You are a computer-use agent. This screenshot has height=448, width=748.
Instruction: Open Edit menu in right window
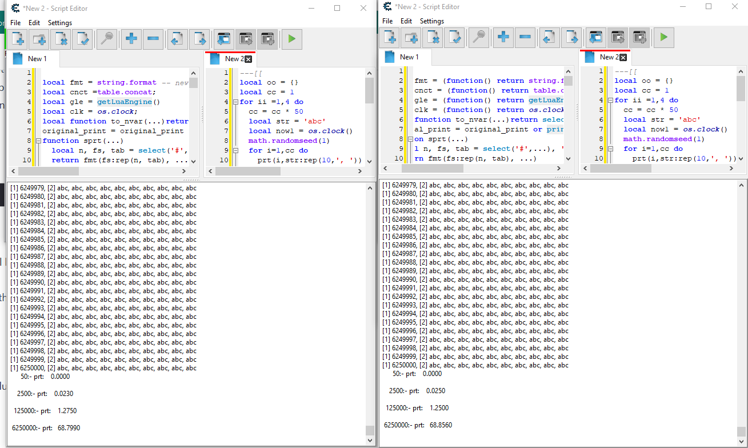point(406,21)
